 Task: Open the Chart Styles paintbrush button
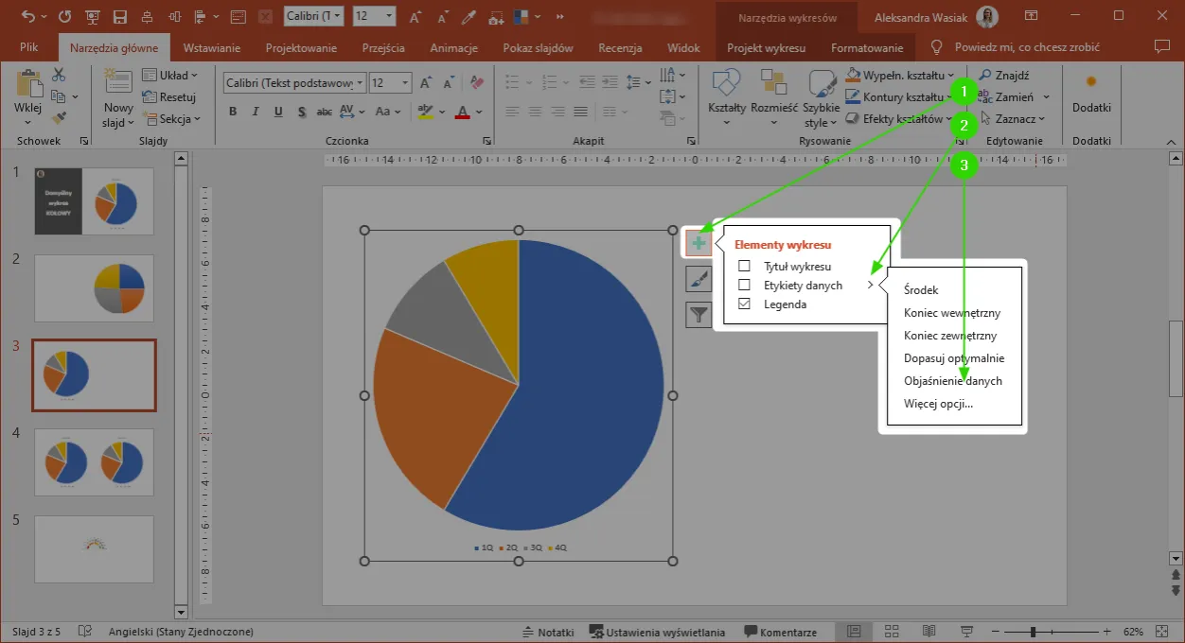pyautogui.click(x=699, y=279)
